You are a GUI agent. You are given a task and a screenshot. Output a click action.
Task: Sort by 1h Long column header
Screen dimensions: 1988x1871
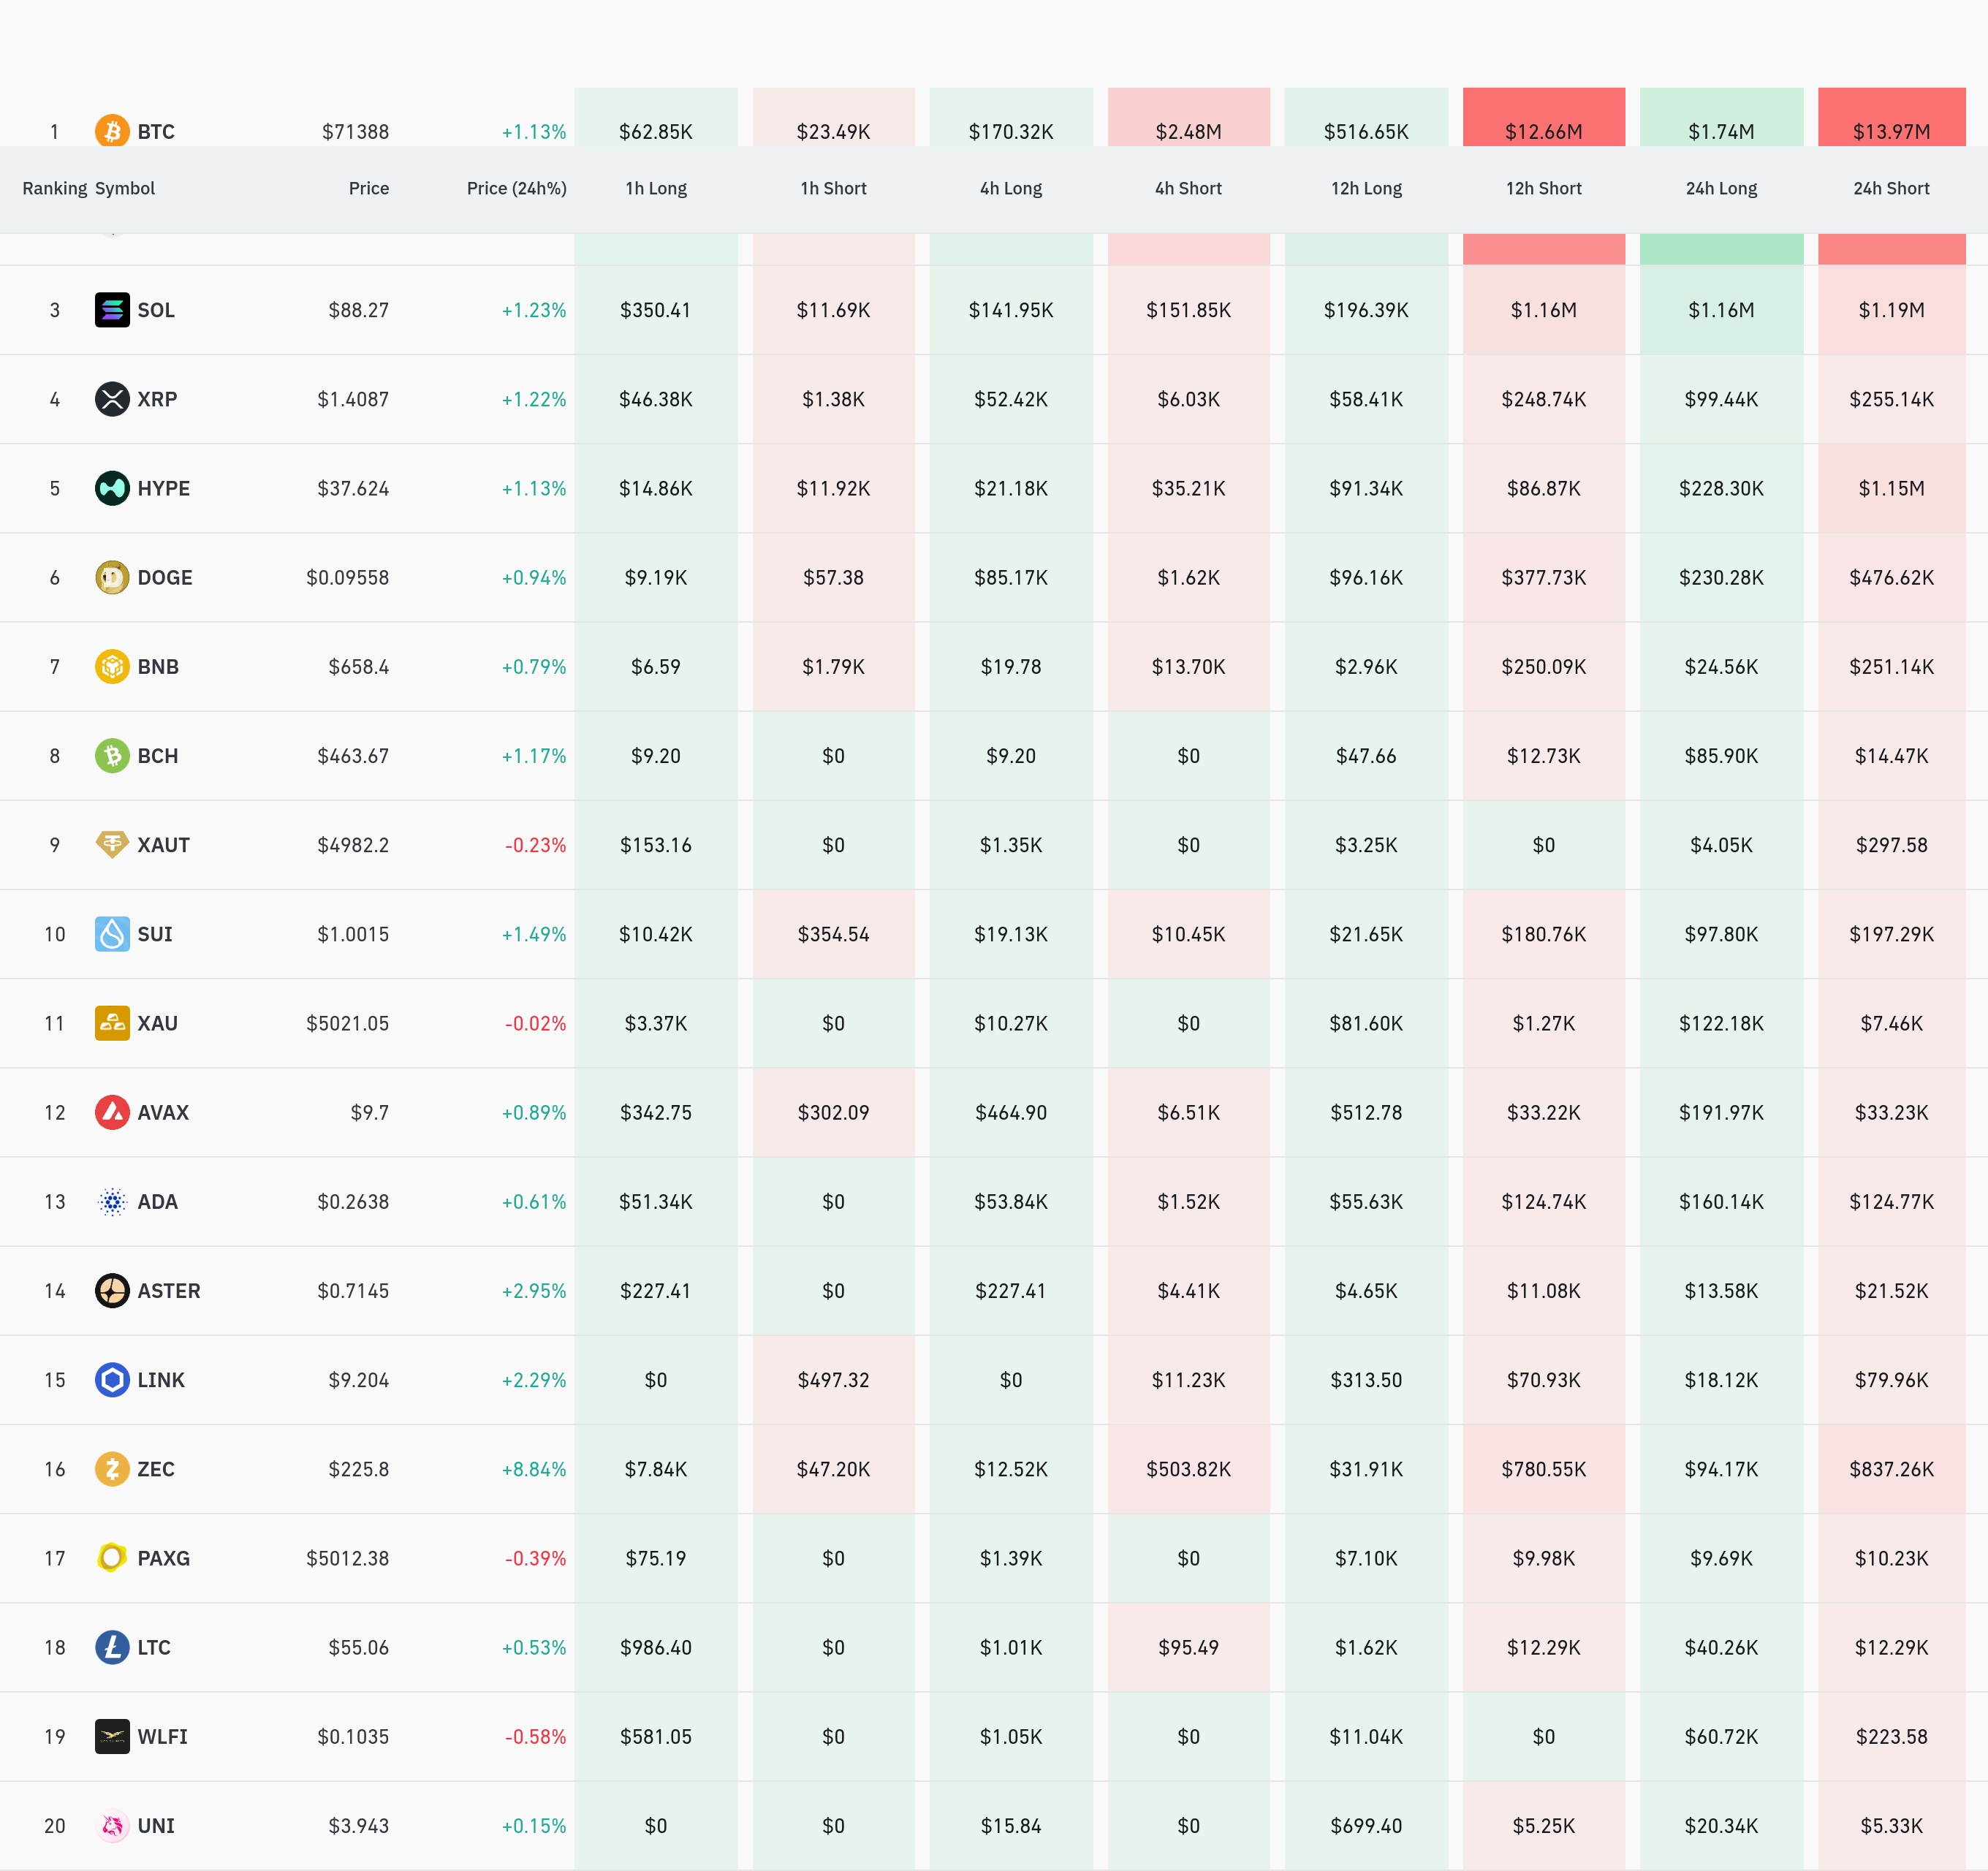click(656, 188)
